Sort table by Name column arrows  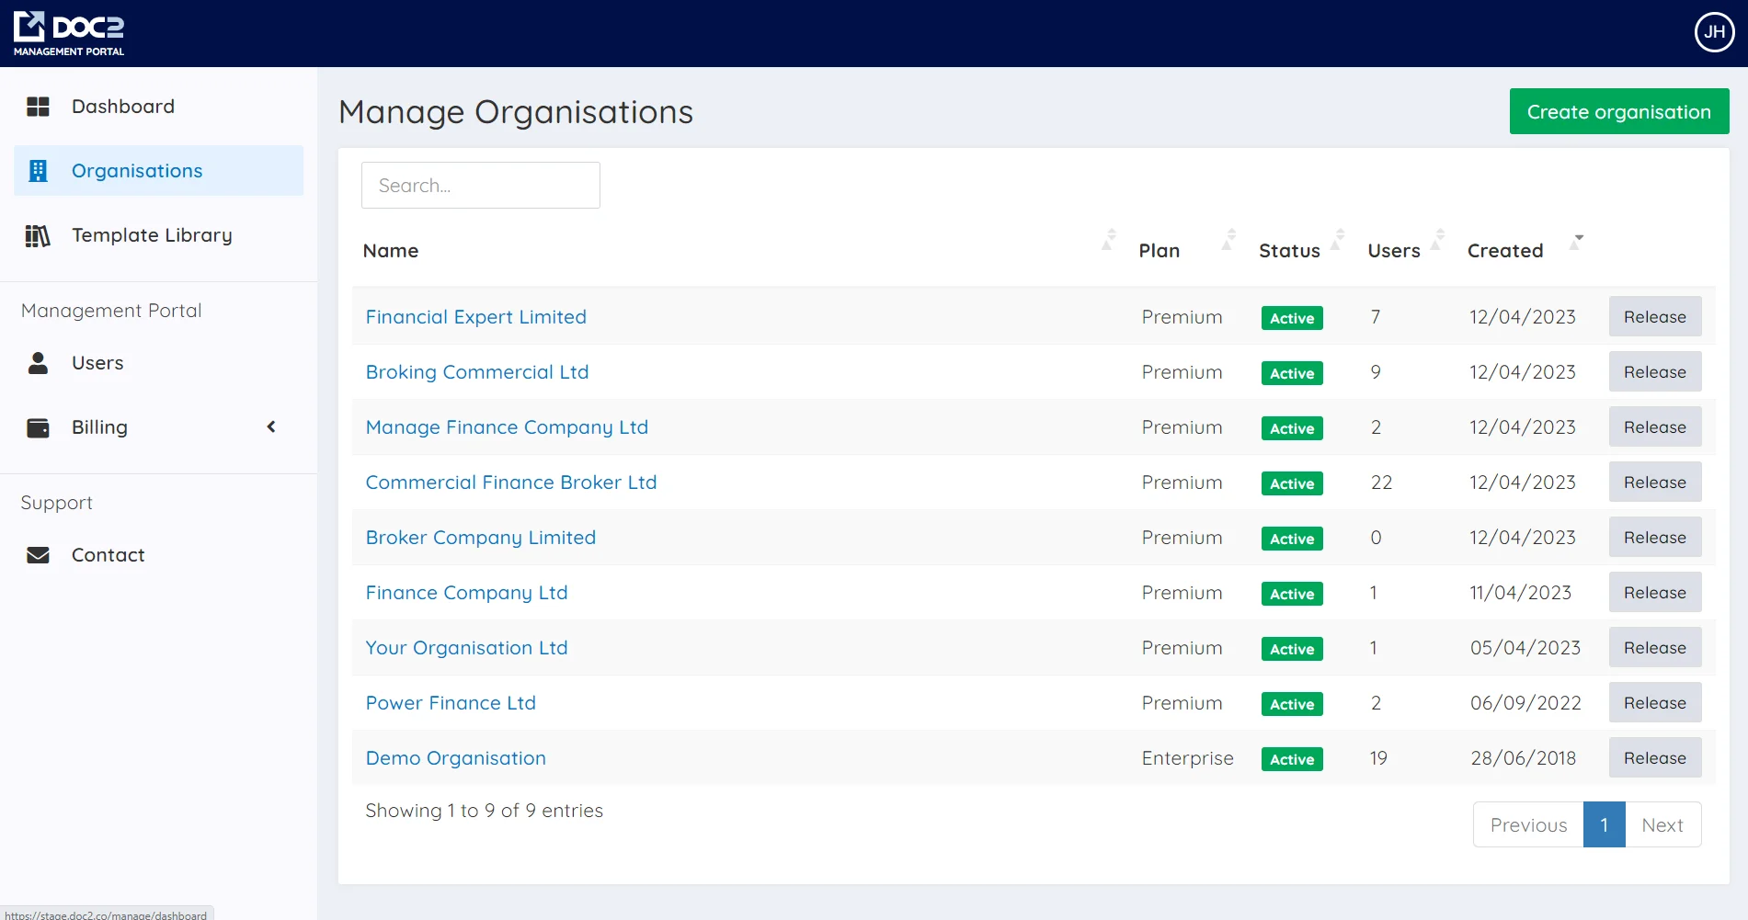pos(1109,240)
